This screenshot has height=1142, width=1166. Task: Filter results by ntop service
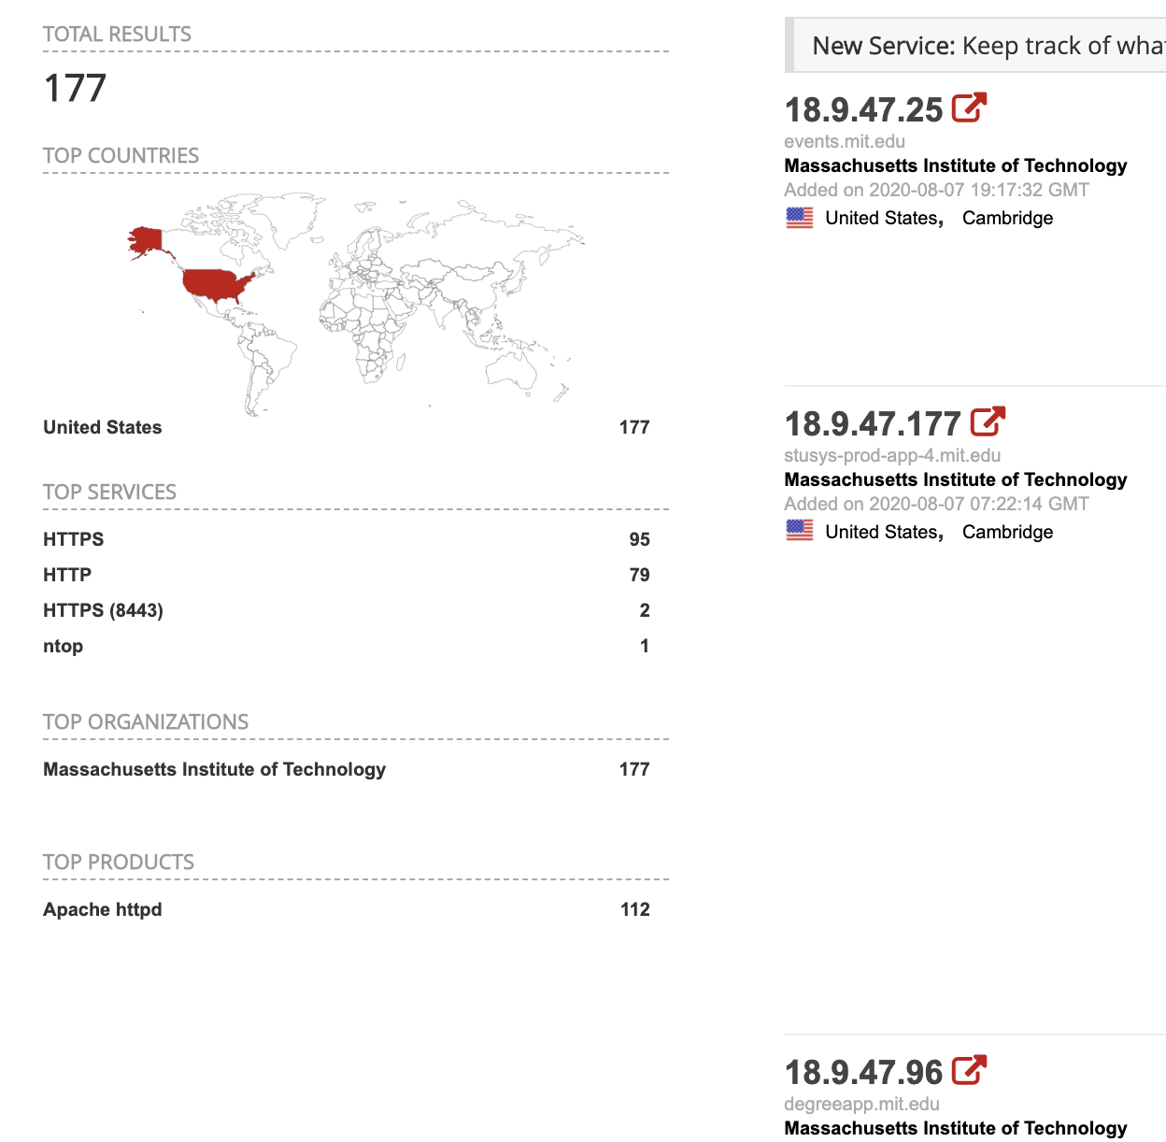click(64, 646)
